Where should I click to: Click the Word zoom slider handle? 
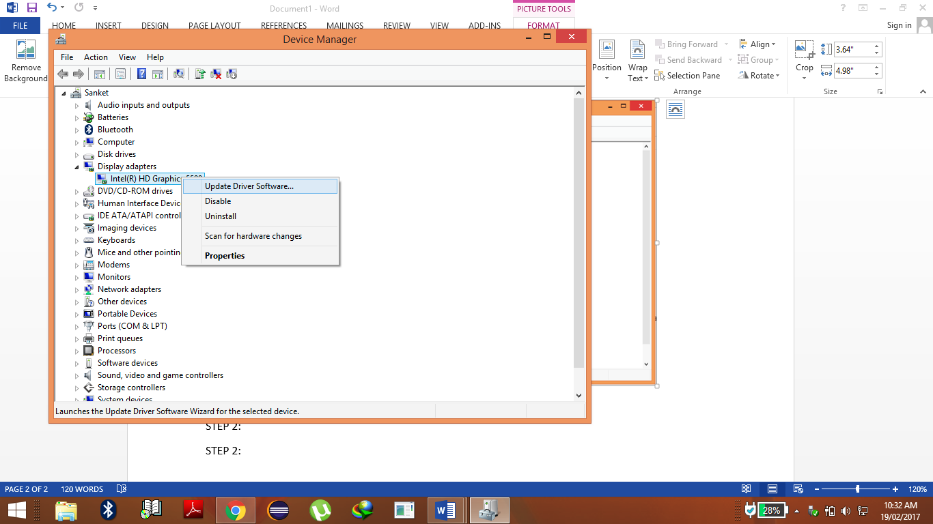click(857, 489)
